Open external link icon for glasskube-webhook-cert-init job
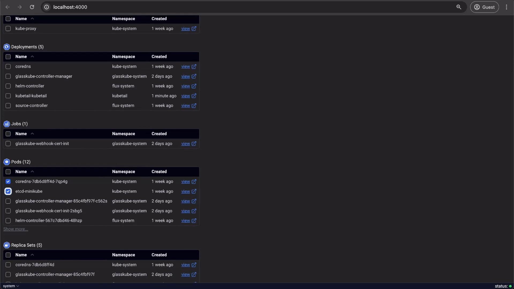This screenshot has width=514, height=289. coord(194,144)
